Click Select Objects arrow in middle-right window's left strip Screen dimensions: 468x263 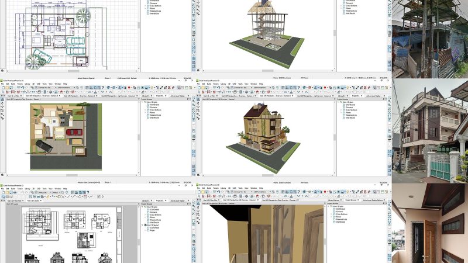tap(198, 99)
